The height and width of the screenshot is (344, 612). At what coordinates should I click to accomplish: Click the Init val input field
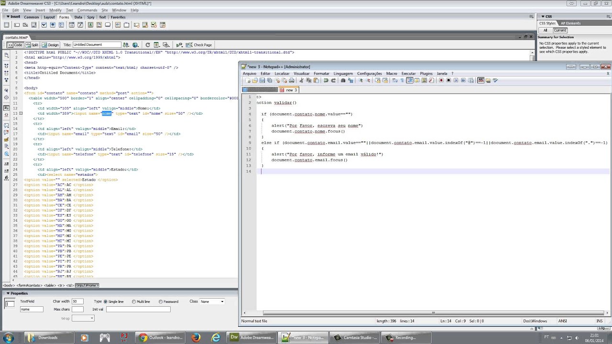(x=138, y=309)
